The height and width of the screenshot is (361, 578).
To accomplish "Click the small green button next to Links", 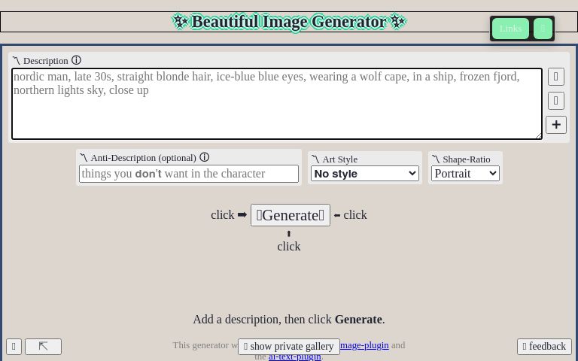I will click(543, 29).
